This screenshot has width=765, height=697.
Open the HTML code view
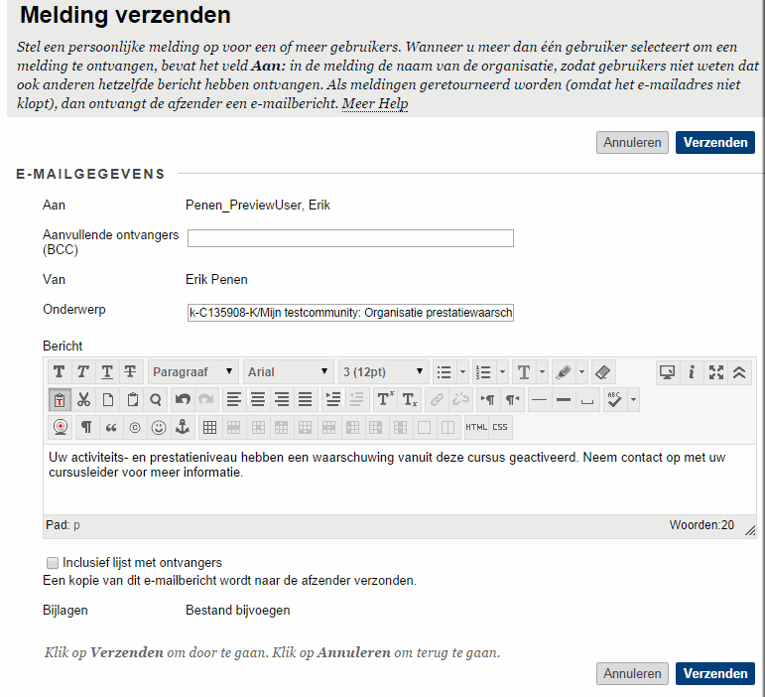click(476, 428)
